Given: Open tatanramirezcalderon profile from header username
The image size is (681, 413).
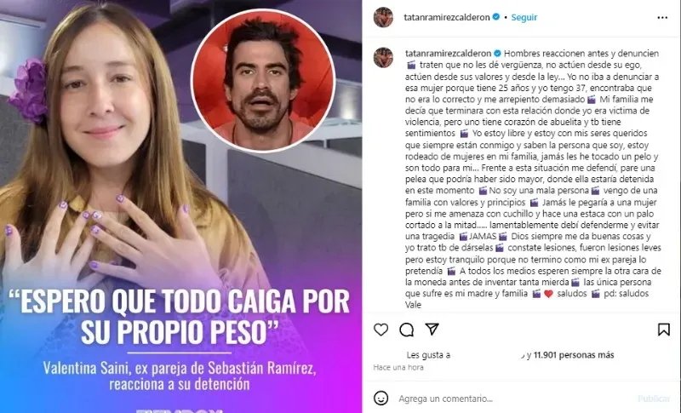Looking at the screenshot, I should pos(446,17).
